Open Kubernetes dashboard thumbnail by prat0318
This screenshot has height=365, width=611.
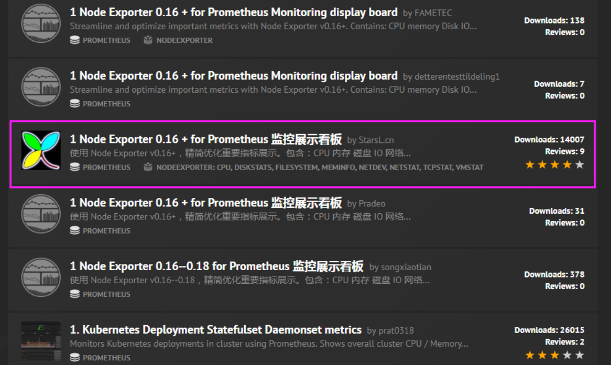41,341
